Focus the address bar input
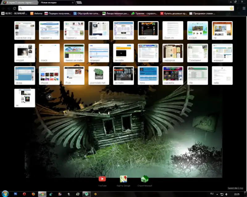 click(124, 8)
